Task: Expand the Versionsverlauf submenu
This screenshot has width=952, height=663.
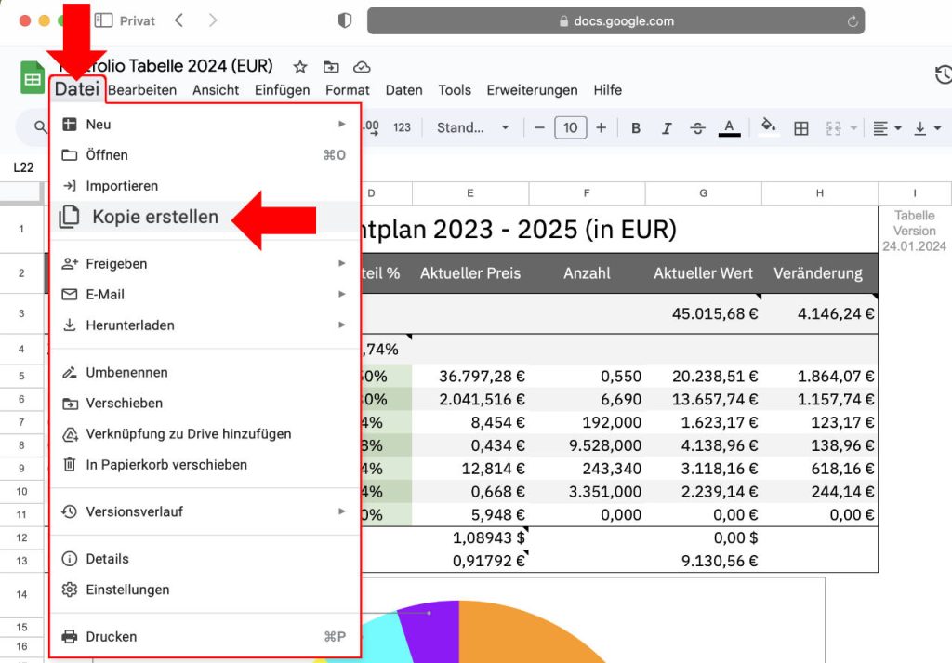Action: 205,511
